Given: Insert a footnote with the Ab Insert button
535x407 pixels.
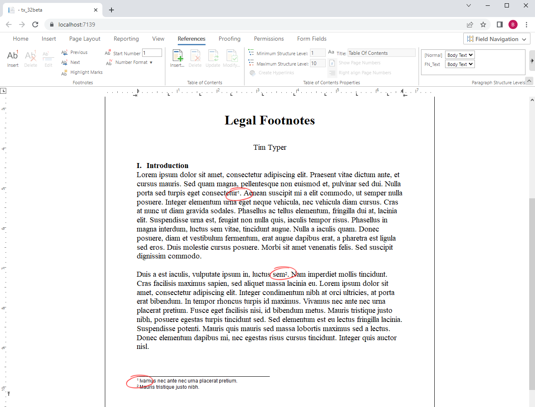Looking at the screenshot, I should click(13, 58).
